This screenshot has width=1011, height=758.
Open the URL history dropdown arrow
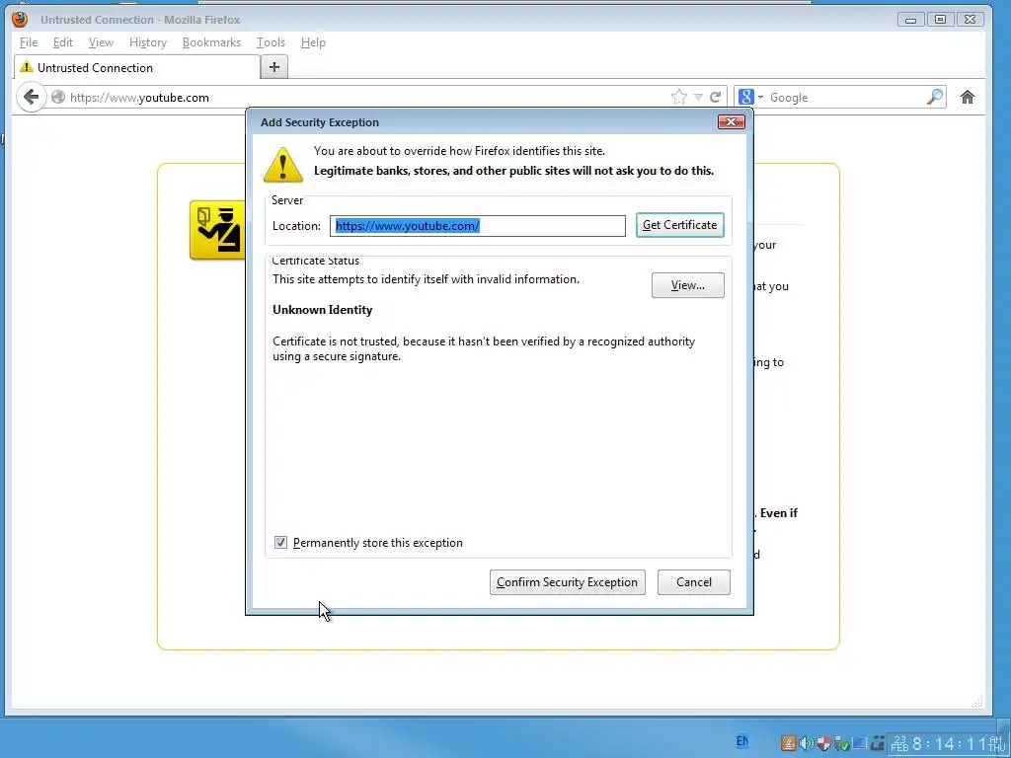pos(698,98)
